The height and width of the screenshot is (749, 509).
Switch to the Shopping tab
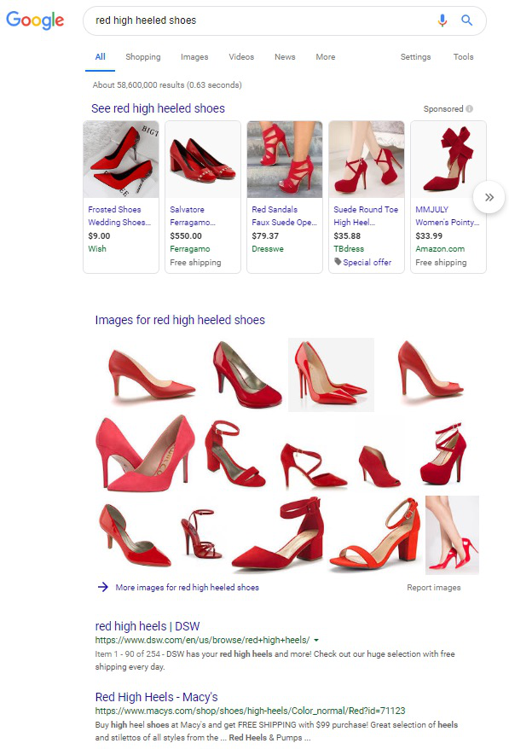(x=142, y=57)
